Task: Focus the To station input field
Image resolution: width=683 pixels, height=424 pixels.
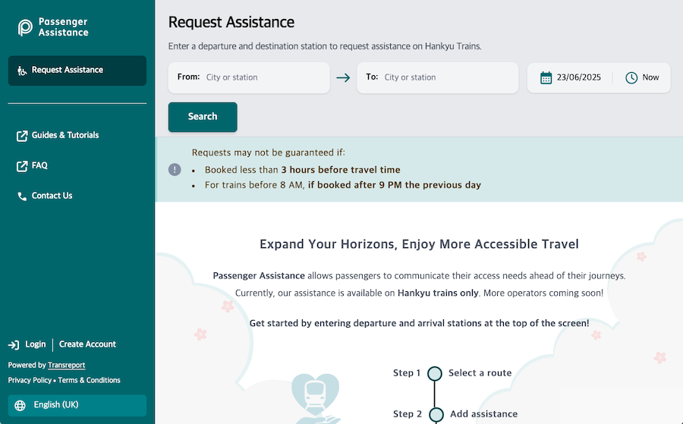Action: 437,77
